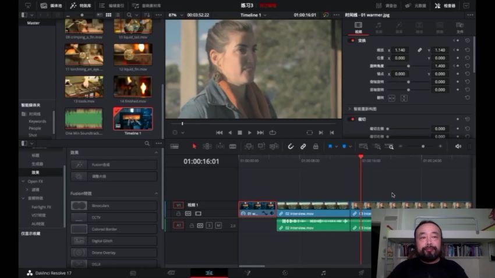This screenshot has height=278, width=495.
Task: Toggle timeline Snapping magnet
Action: coord(291,146)
